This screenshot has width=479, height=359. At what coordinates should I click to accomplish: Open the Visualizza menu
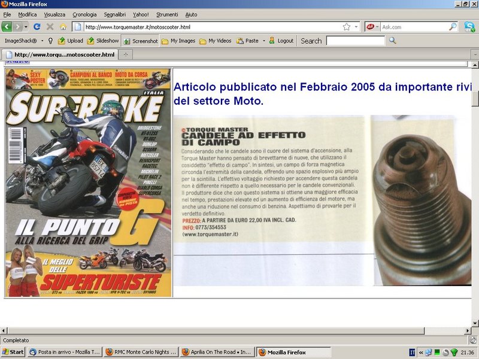coord(54,14)
